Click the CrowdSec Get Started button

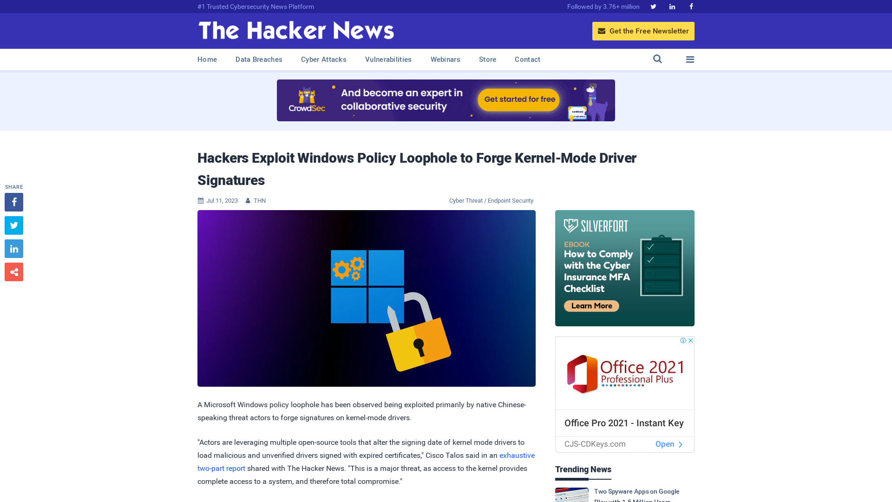pos(519,99)
